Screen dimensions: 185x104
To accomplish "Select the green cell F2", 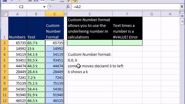I will 127,43.
